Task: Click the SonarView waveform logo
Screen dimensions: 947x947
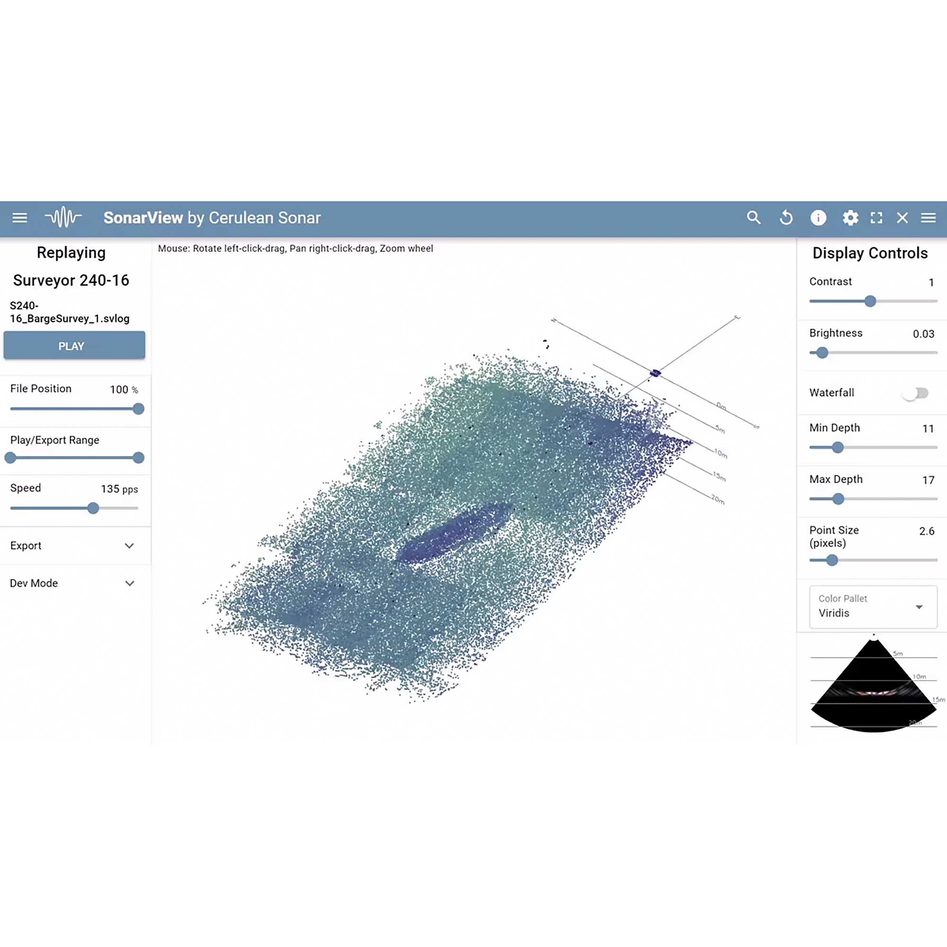Action: [x=63, y=217]
